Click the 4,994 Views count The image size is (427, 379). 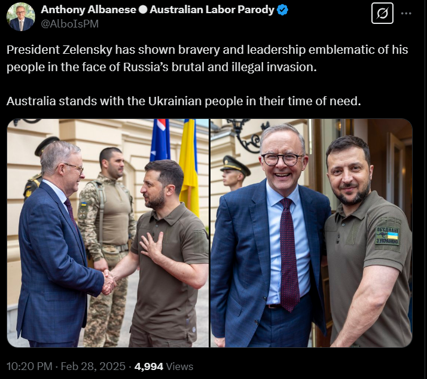point(164,366)
